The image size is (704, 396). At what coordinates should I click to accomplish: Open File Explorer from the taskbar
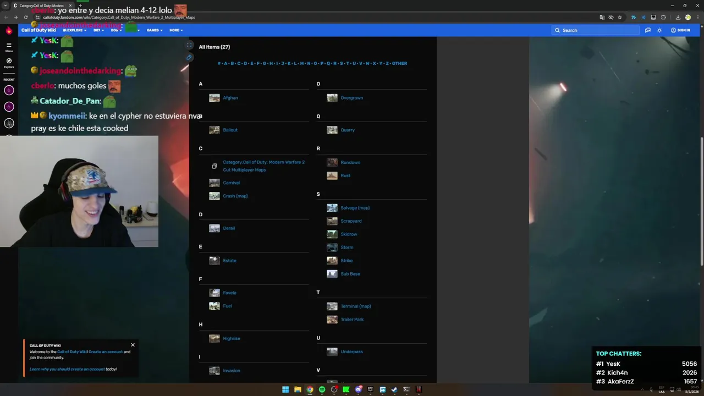pos(298,389)
